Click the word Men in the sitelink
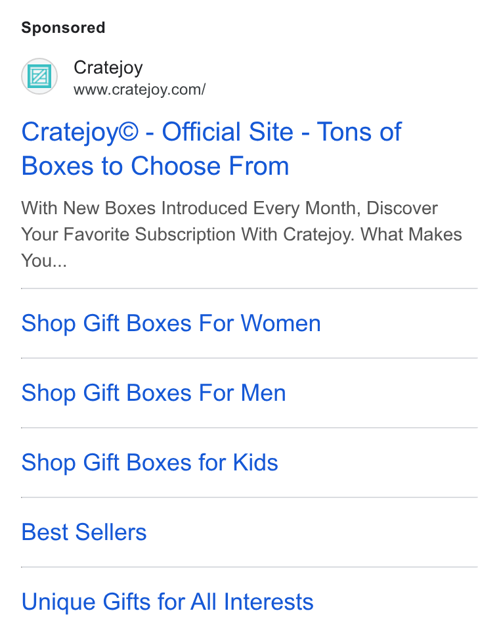 pos(263,393)
